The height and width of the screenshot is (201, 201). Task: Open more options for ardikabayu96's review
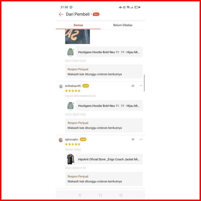pyautogui.click(x=141, y=86)
